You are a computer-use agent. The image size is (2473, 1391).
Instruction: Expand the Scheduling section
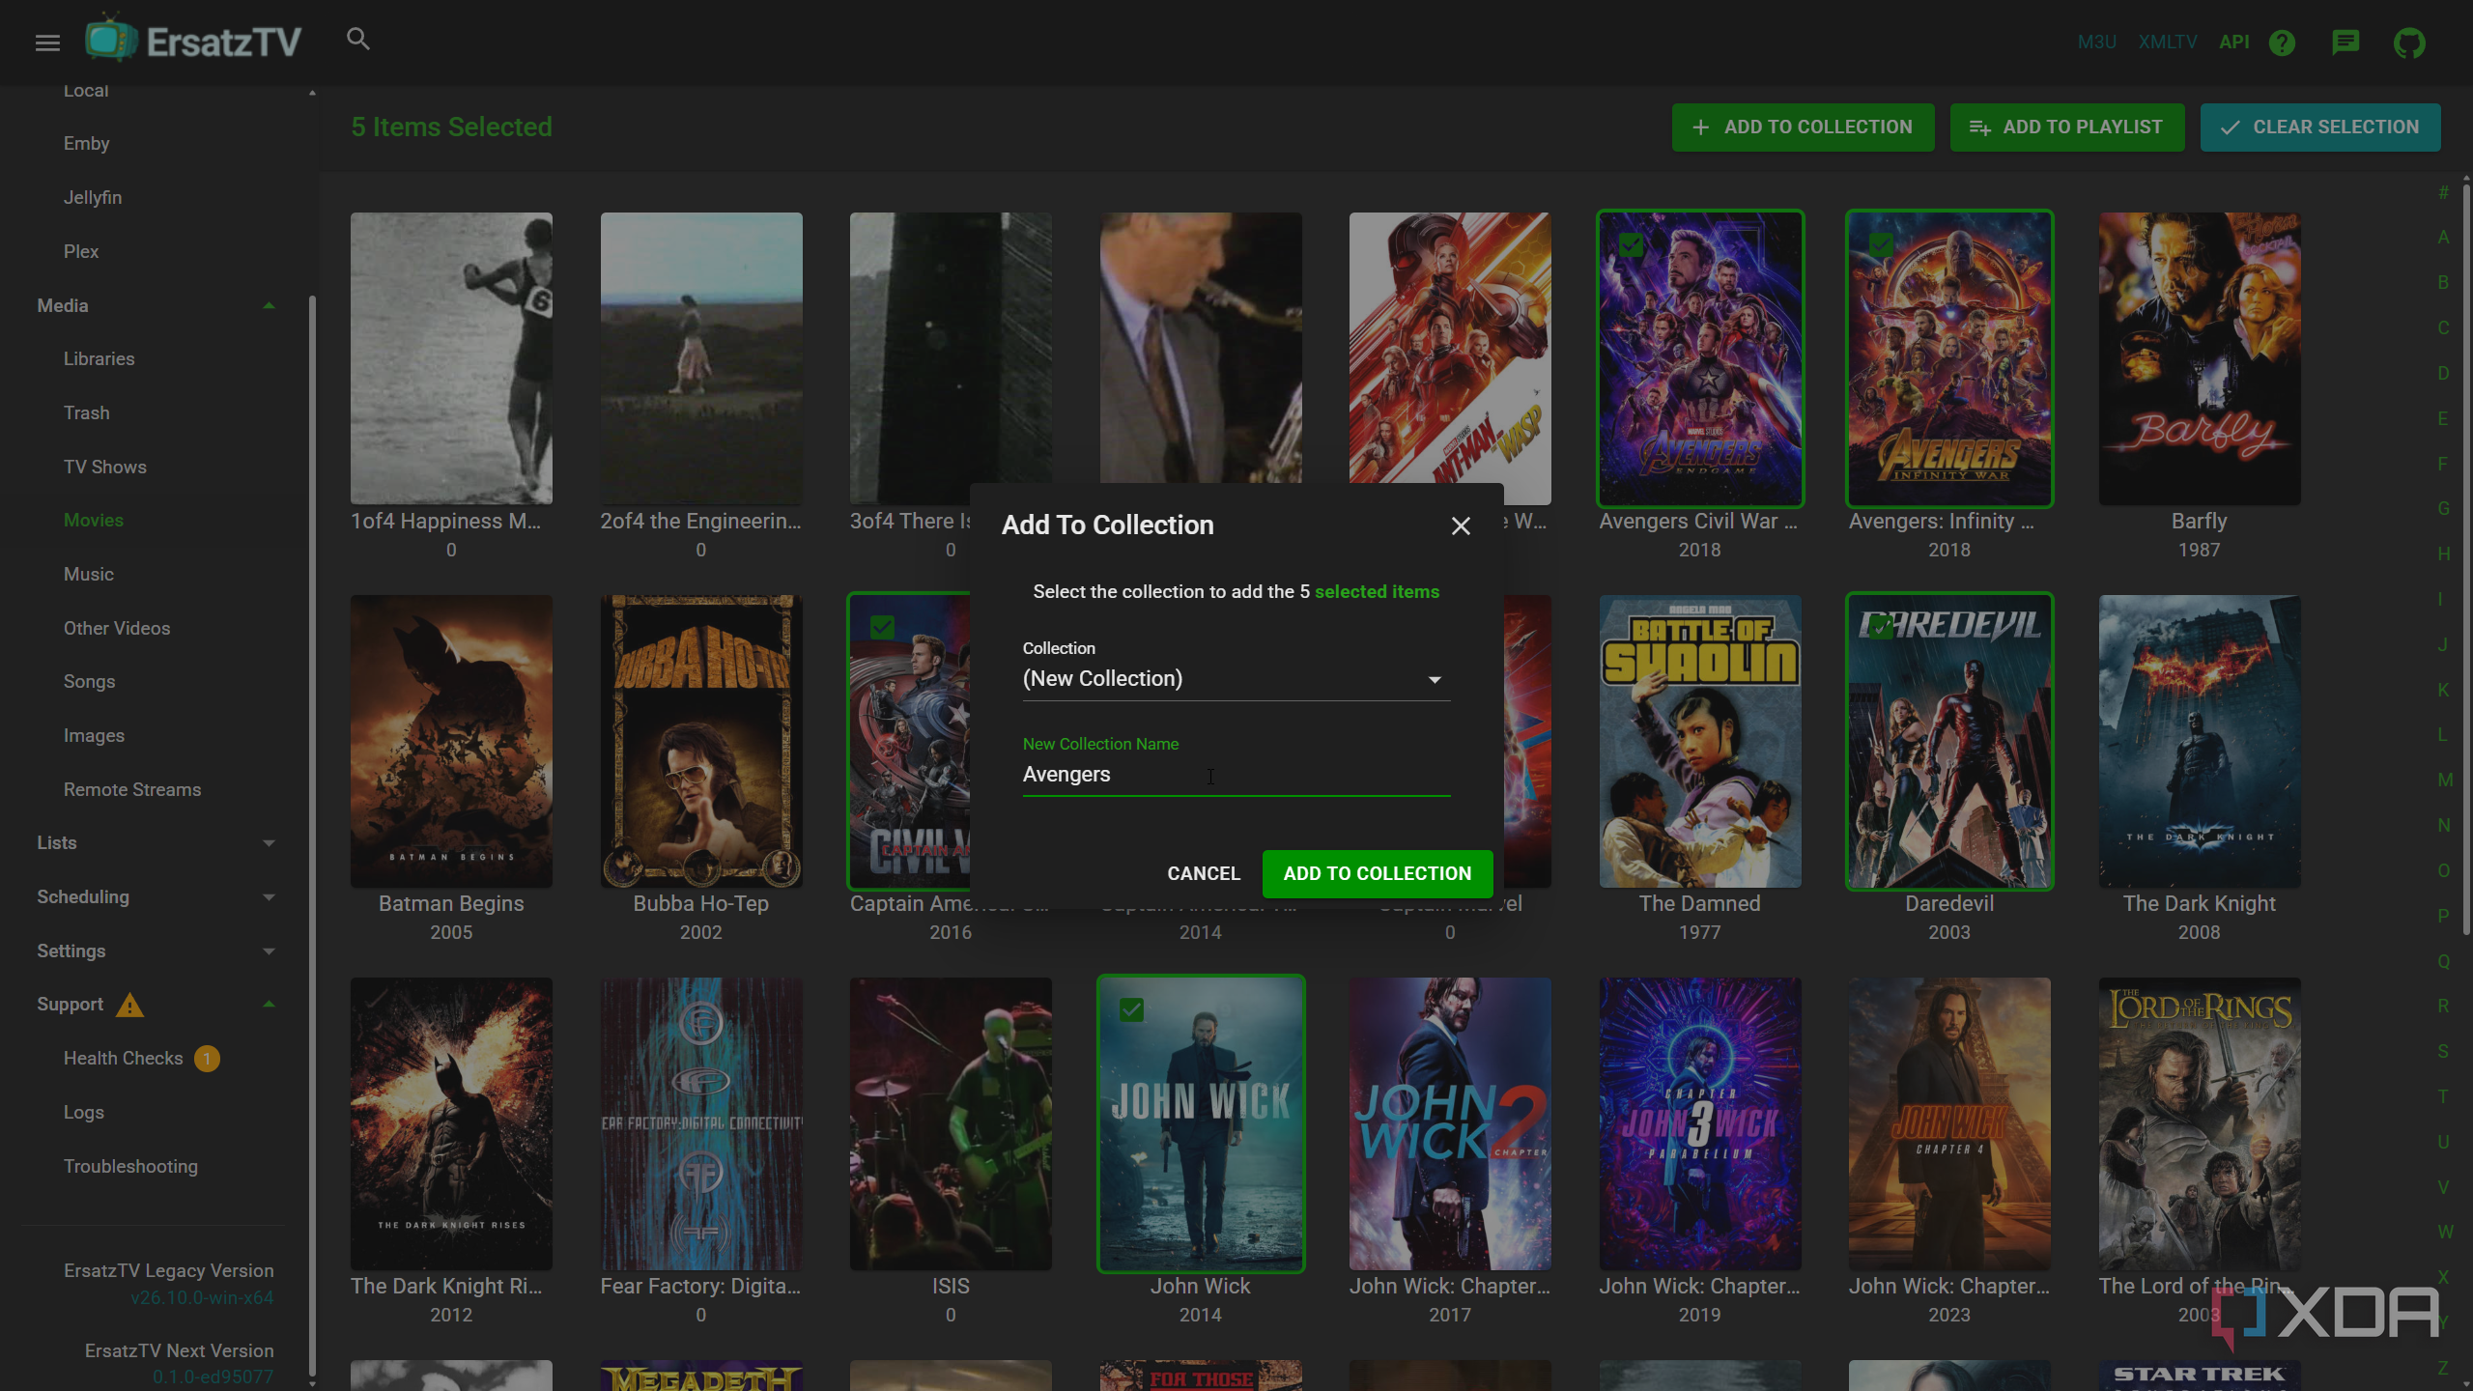[x=270, y=897]
